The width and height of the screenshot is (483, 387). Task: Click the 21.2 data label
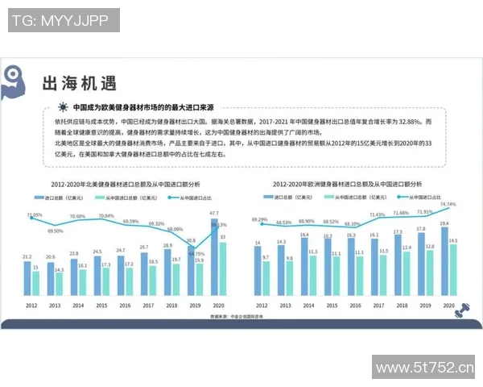coord(27,256)
